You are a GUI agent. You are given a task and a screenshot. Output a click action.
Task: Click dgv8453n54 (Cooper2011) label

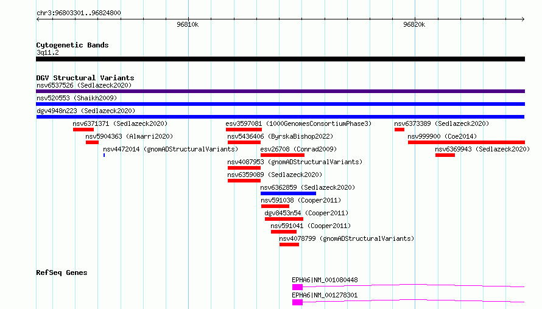(306, 213)
